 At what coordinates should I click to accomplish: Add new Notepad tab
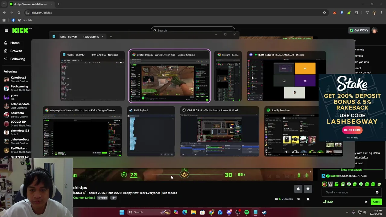111,37
